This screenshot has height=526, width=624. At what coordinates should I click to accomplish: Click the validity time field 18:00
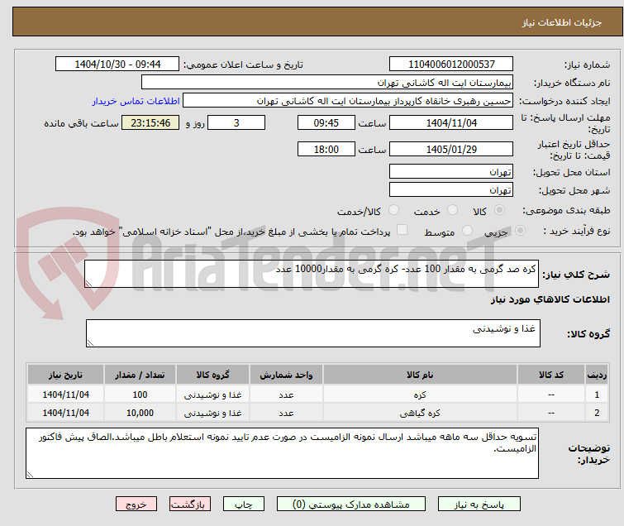tap(326, 149)
